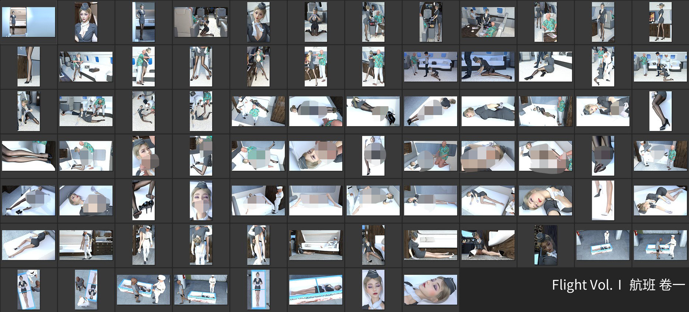689x312 pixels.
Task: Open thumbnail of attendant kneeling by cabin seat
Action: (x=201, y=22)
